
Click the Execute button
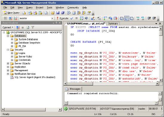click(x=62, y=18)
